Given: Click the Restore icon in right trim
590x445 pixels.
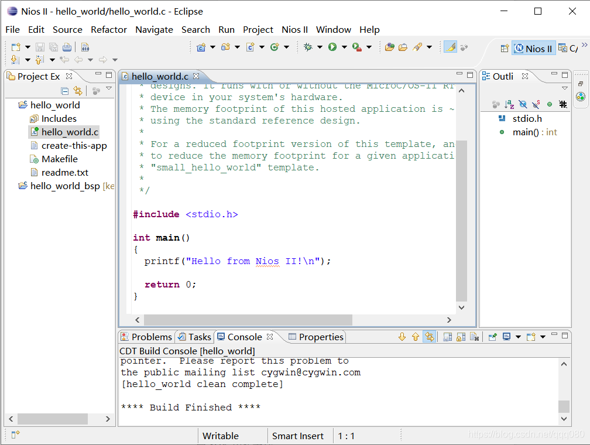Looking at the screenshot, I should coord(581,84).
